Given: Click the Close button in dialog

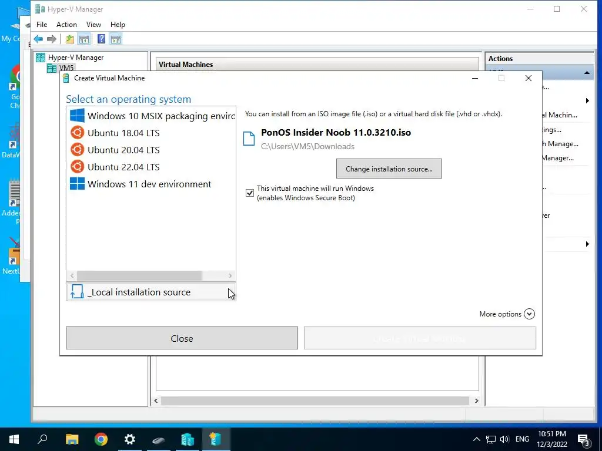Looking at the screenshot, I should 182,338.
